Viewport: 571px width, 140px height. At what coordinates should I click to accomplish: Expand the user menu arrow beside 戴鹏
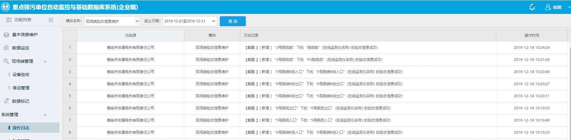pos(569,7)
